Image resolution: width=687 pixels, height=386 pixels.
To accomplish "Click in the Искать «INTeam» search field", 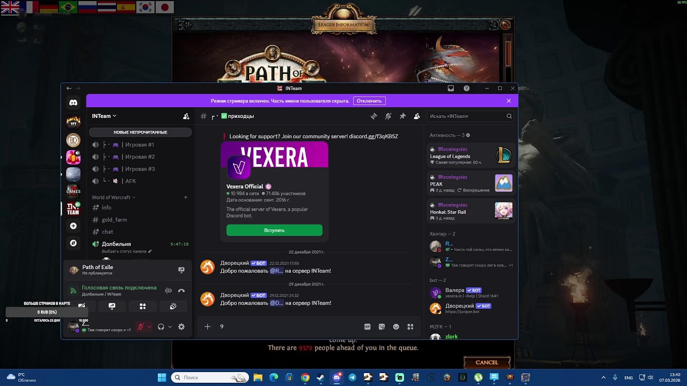I will tap(470, 116).
